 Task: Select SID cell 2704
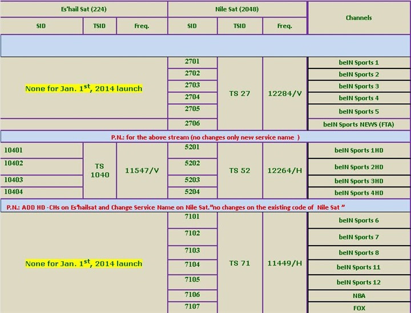pos(192,97)
